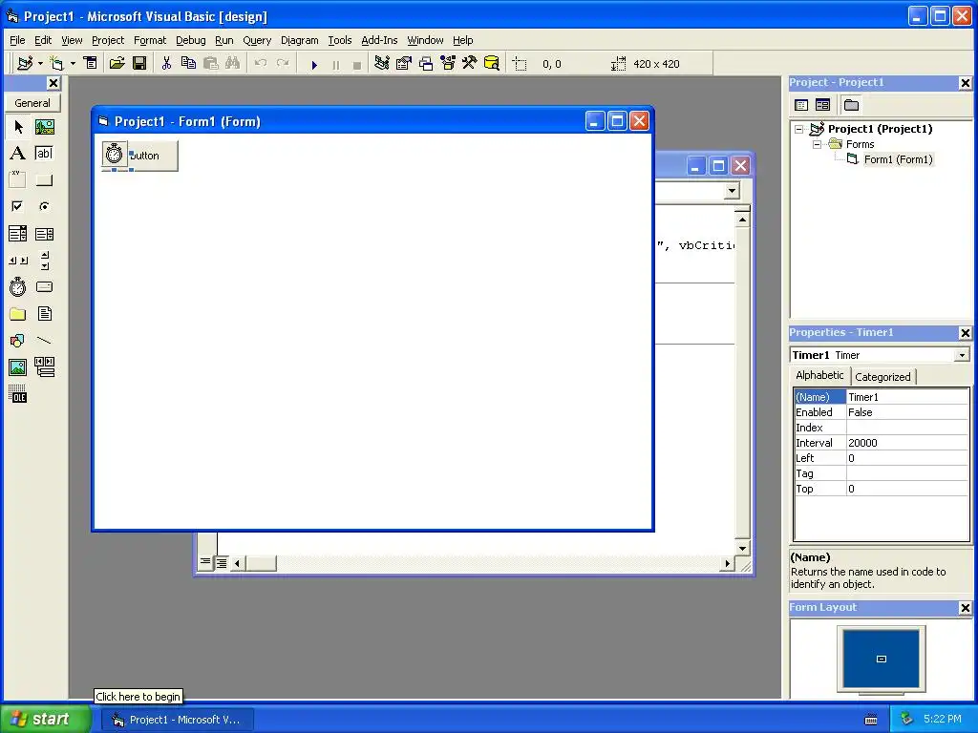978x733 pixels.
Task: Select the Data control tool in toolbox
Action: [44, 367]
